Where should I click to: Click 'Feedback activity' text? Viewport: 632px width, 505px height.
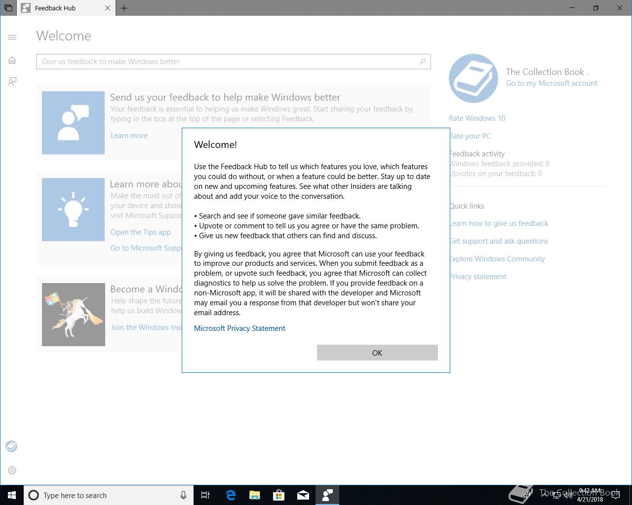[477, 154]
